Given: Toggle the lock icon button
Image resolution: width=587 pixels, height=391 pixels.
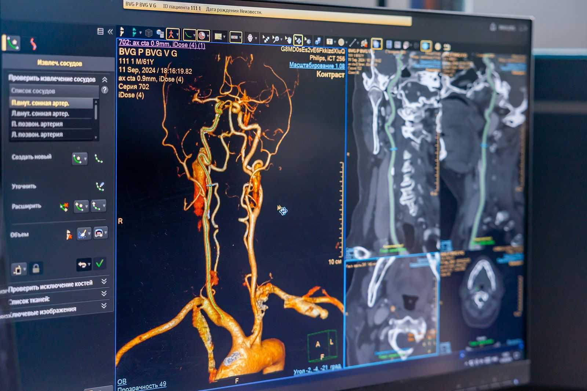Looking at the screenshot, I should click(36, 269).
